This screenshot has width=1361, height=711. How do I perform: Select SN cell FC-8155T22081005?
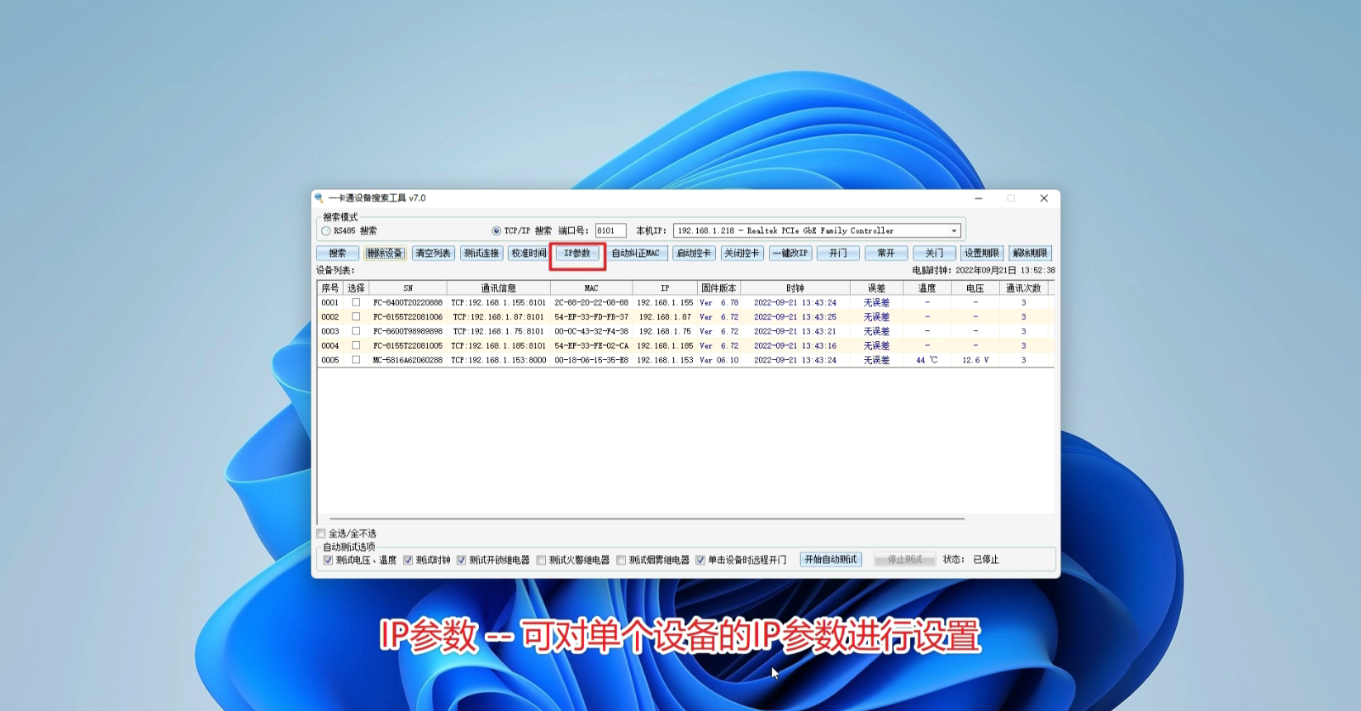pos(408,346)
